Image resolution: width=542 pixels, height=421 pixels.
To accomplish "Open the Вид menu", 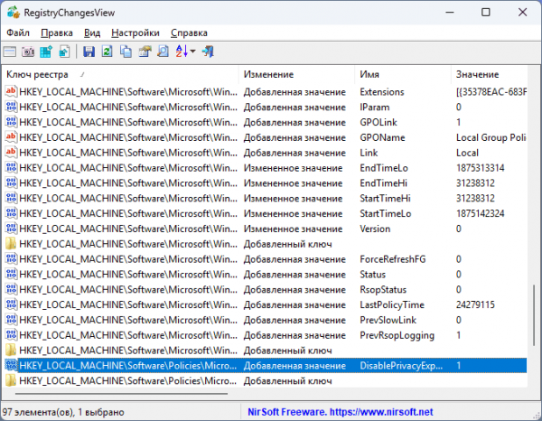I will (92, 33).
